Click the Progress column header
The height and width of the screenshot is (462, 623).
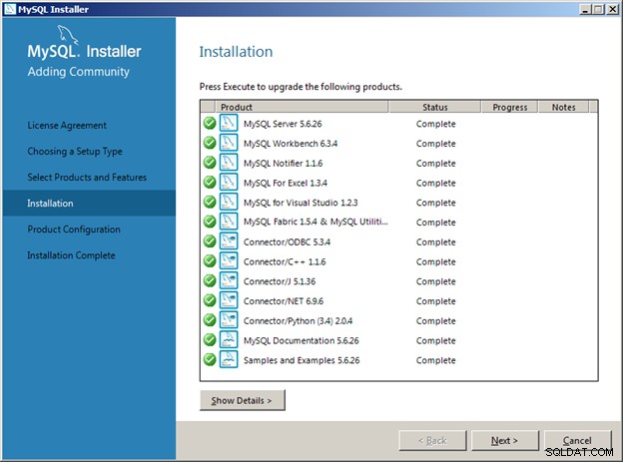(x=510, y=107)
